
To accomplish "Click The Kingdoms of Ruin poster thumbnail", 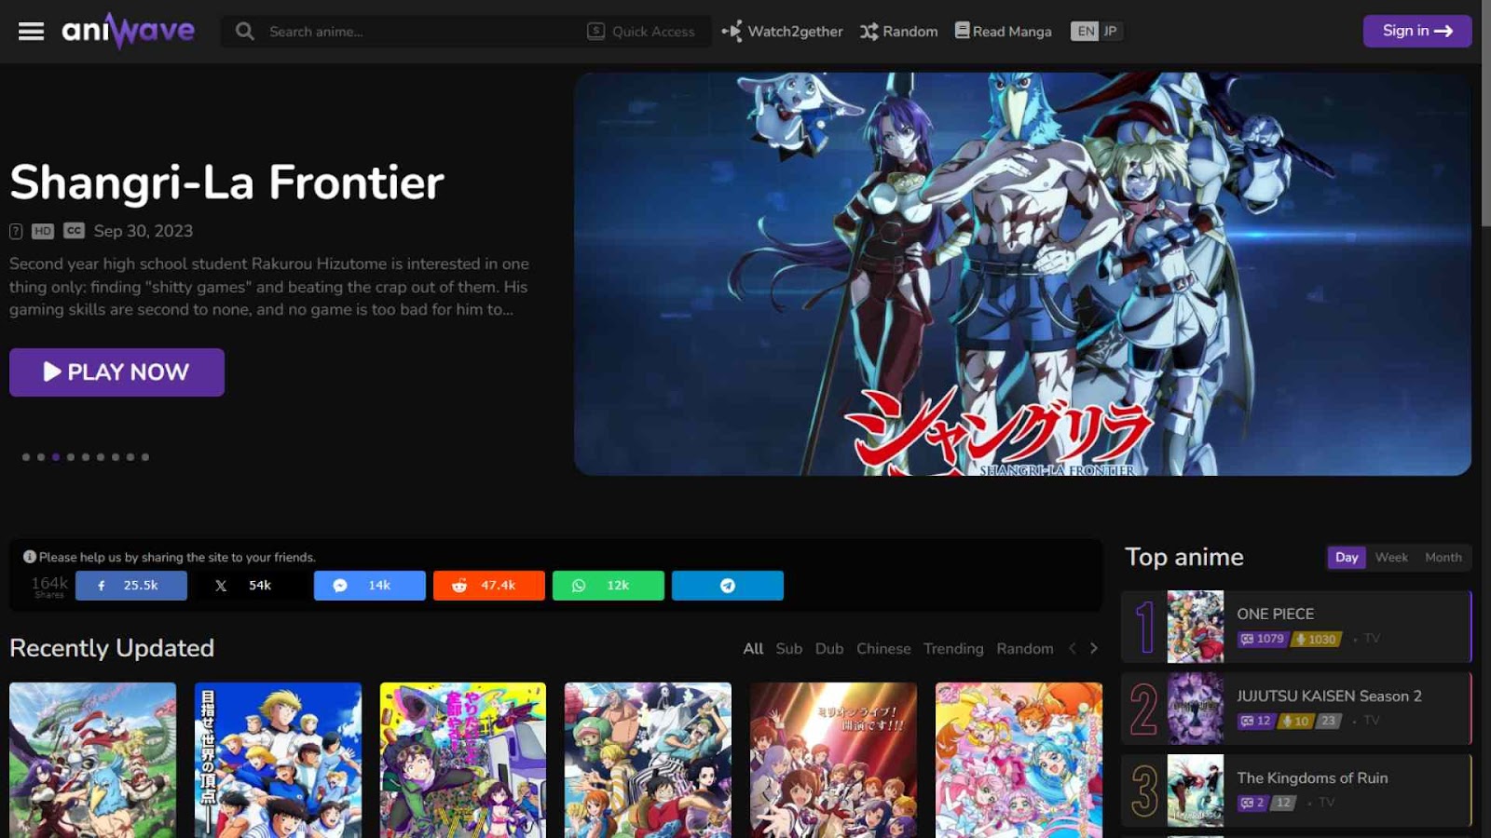I will click(1196, 791).
